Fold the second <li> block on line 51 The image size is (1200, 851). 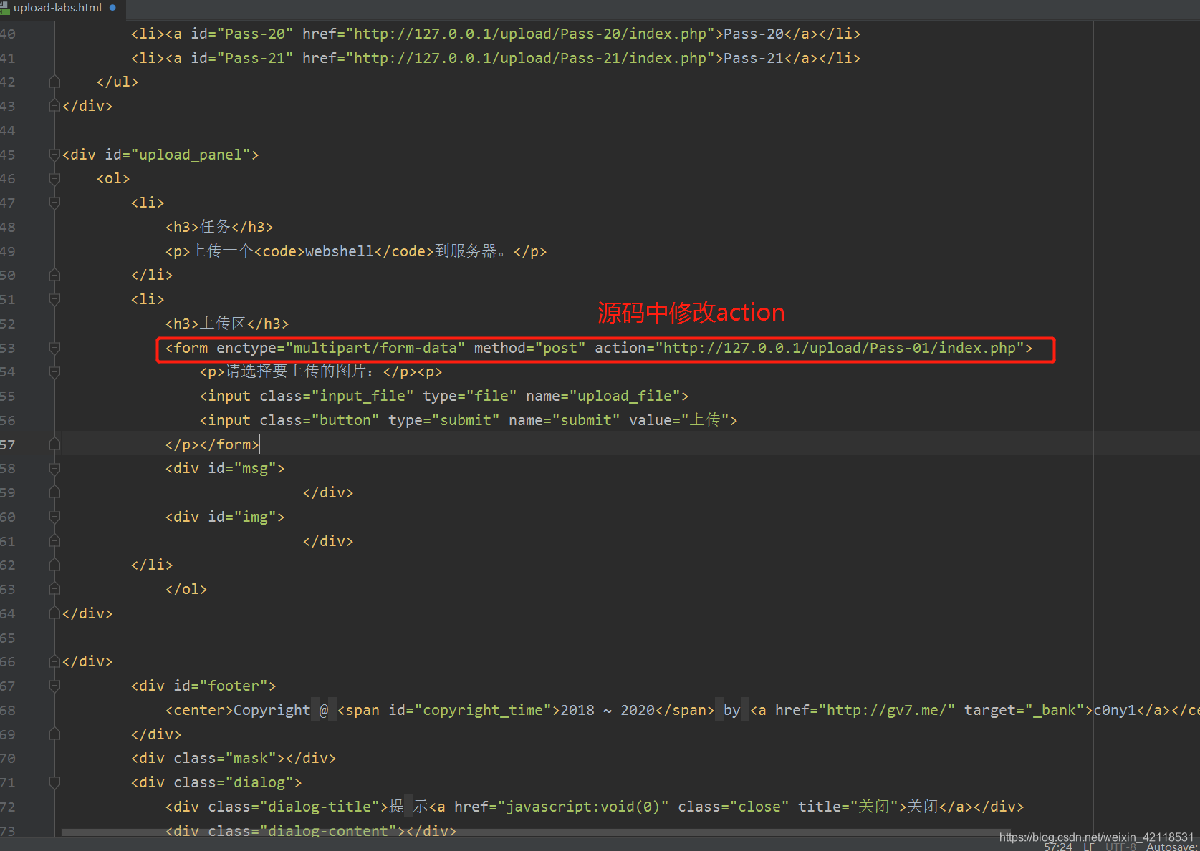[54, 299]
